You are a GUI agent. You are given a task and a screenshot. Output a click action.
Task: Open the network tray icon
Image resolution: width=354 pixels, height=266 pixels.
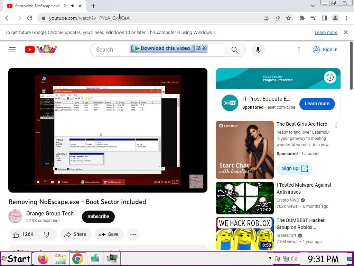(x=286, y=259)
